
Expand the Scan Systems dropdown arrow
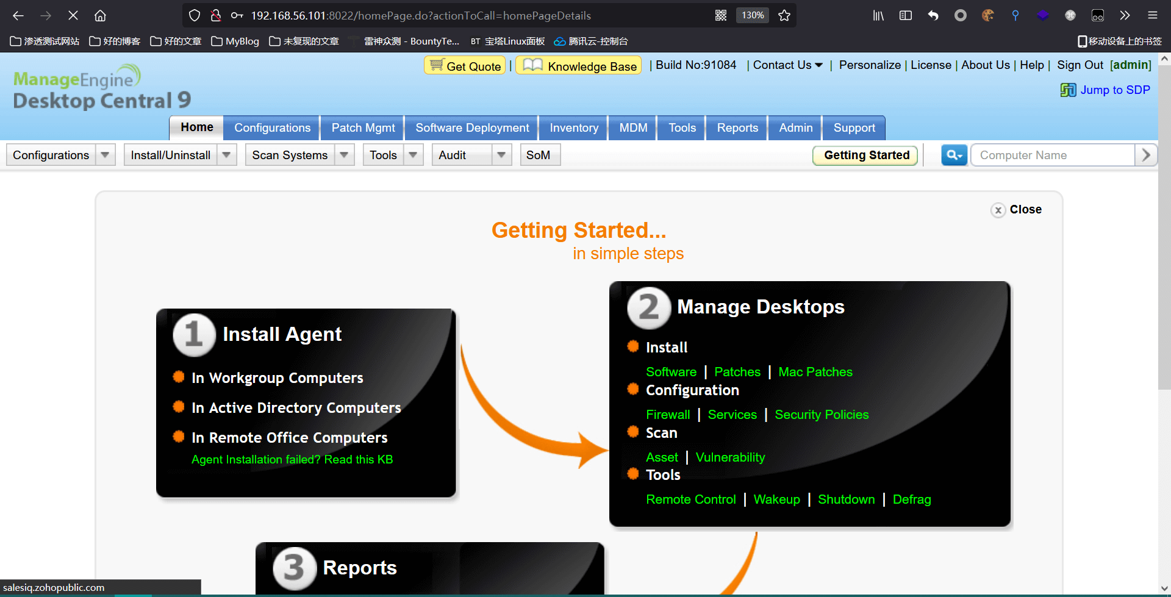345,155
